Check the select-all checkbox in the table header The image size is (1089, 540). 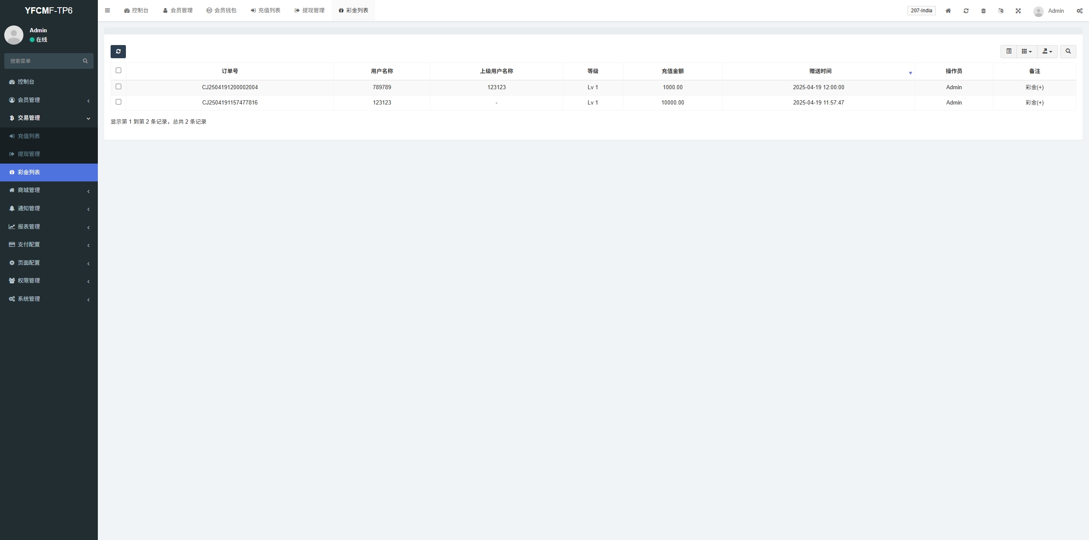(x=118, y=71)
